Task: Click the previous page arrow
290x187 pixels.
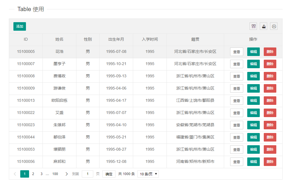Action: (15, 174)
